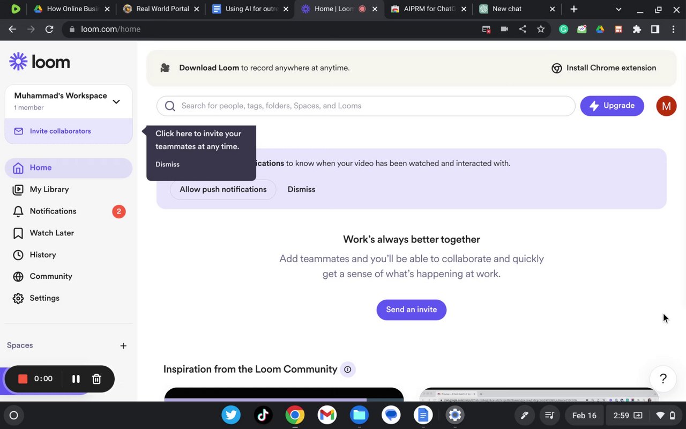686x429 pixels.
Task: Switch to How Online Business tab
Action: pos(72,9)
